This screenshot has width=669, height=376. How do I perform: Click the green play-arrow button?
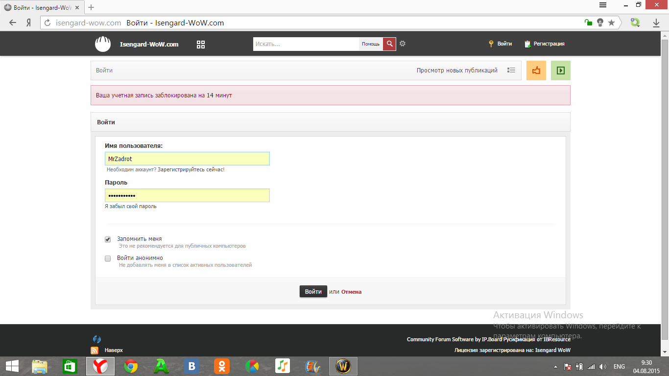561,70
